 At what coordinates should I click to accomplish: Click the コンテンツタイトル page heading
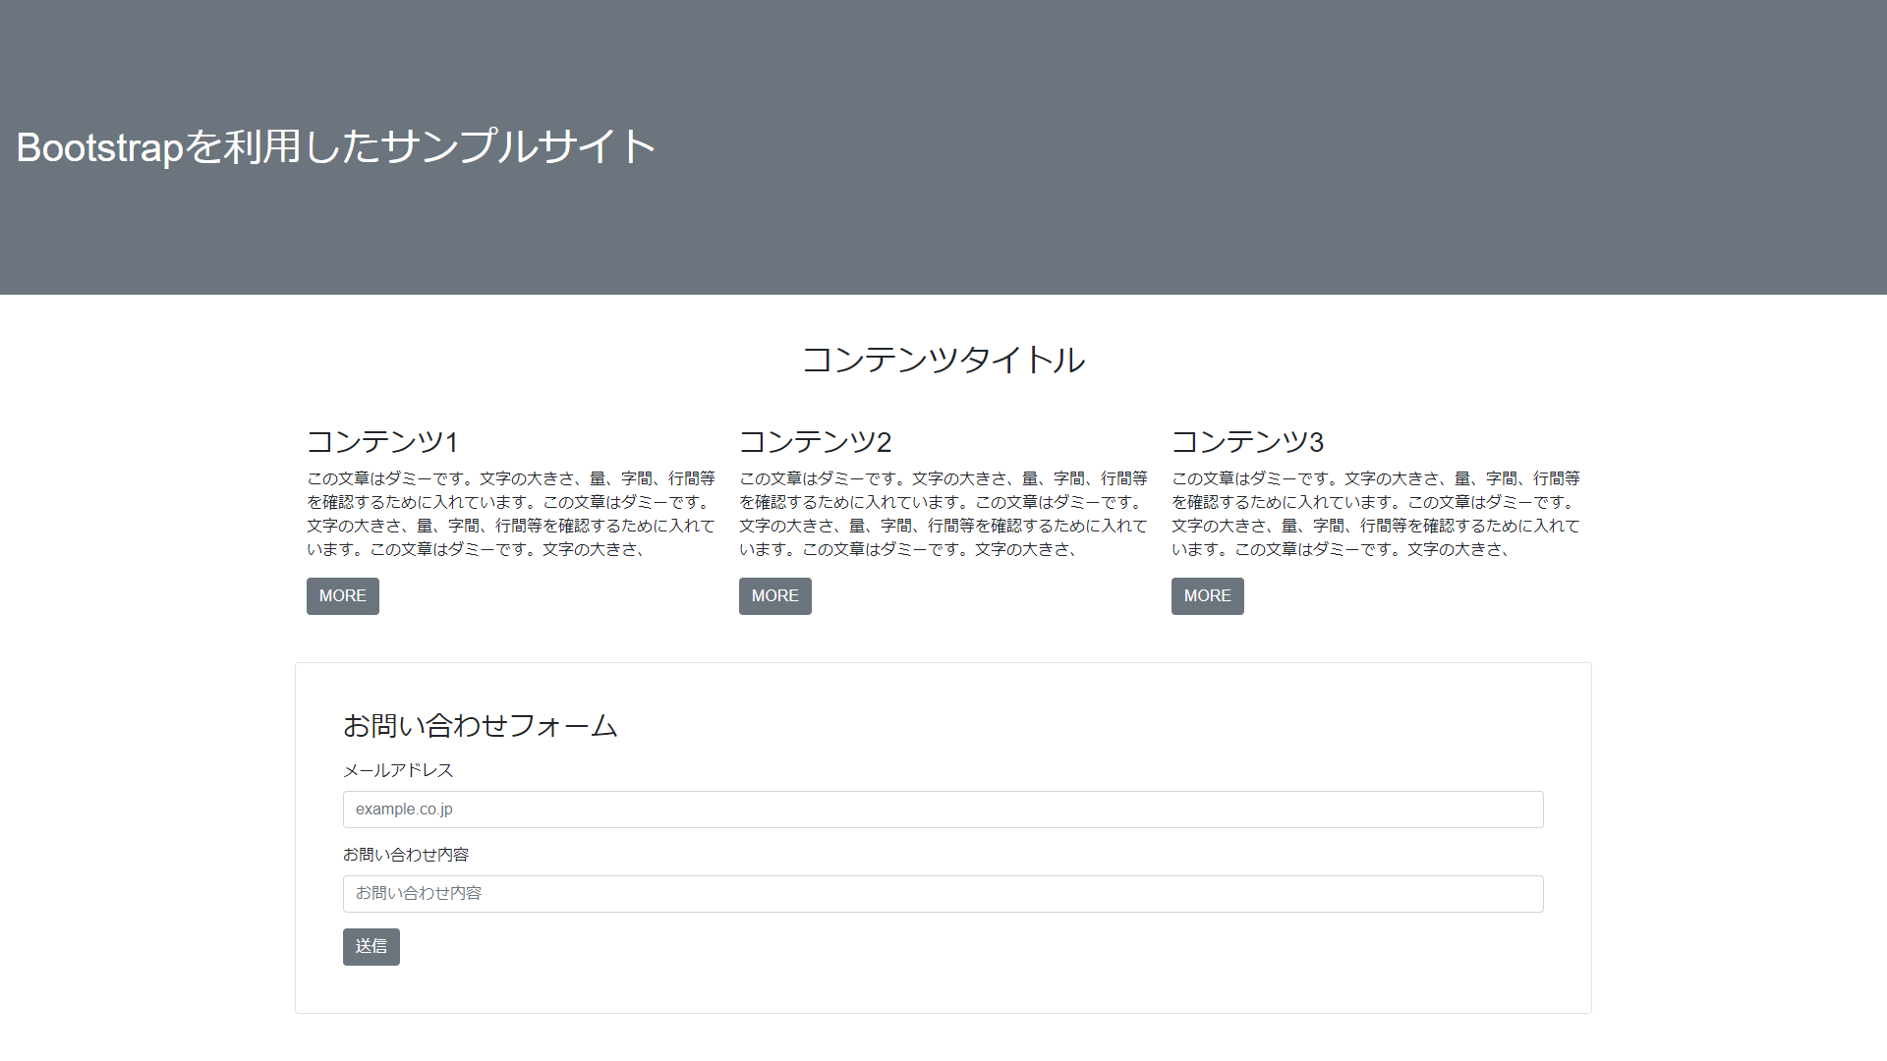coord(943,360)
